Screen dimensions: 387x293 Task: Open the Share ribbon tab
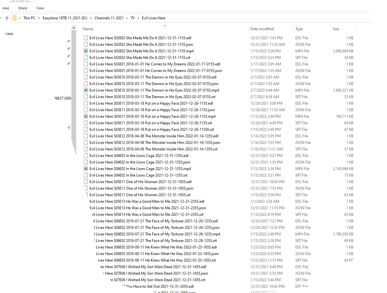click(22, 8)
